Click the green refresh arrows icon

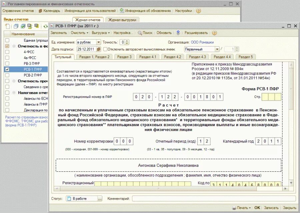pyautogui.click(x=45, y=26)
